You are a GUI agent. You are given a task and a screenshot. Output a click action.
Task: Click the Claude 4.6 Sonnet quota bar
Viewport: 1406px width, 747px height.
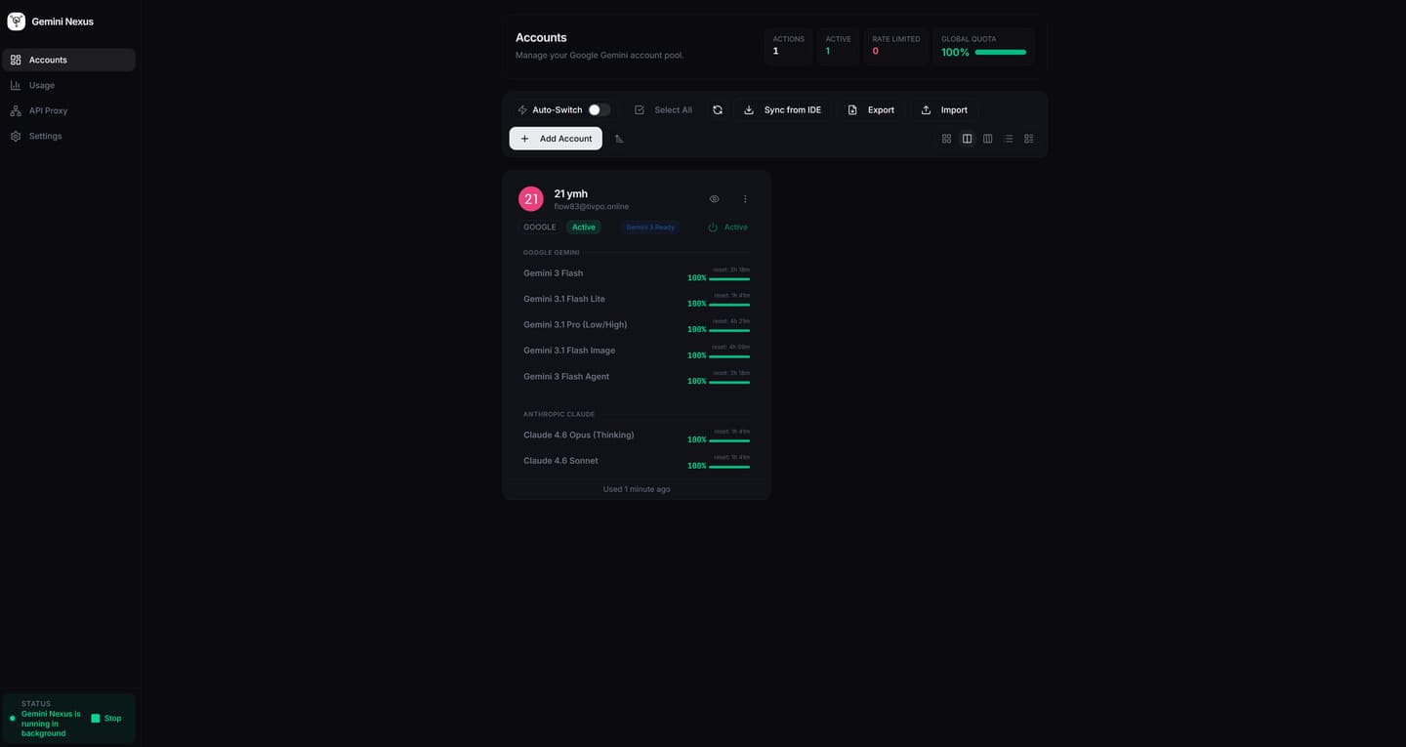click(729, 467)
